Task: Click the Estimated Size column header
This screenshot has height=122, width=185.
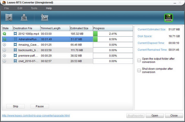Action: [81, 28]
